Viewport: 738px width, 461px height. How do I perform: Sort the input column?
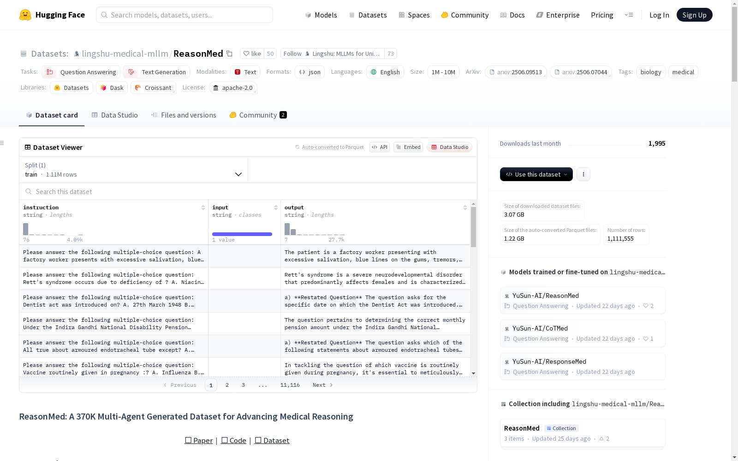pyautogui.click(x=276, y=207)
